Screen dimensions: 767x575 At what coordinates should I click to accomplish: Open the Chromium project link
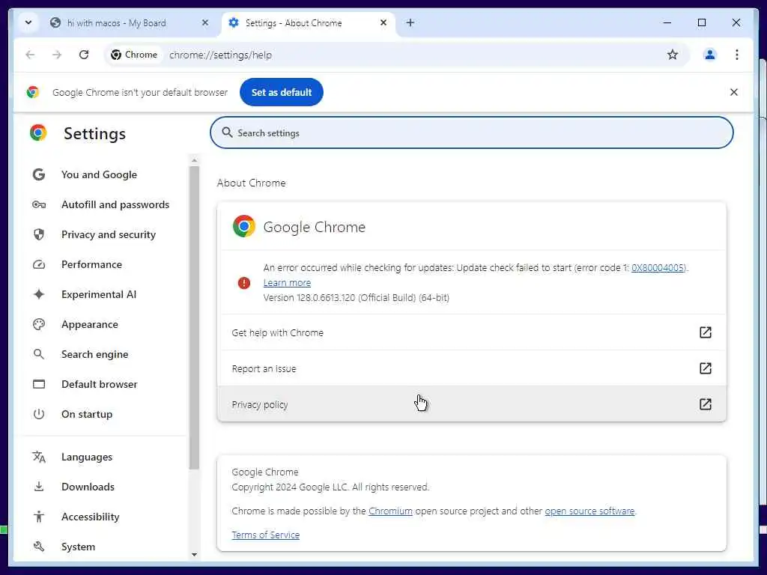coord(390,511)
